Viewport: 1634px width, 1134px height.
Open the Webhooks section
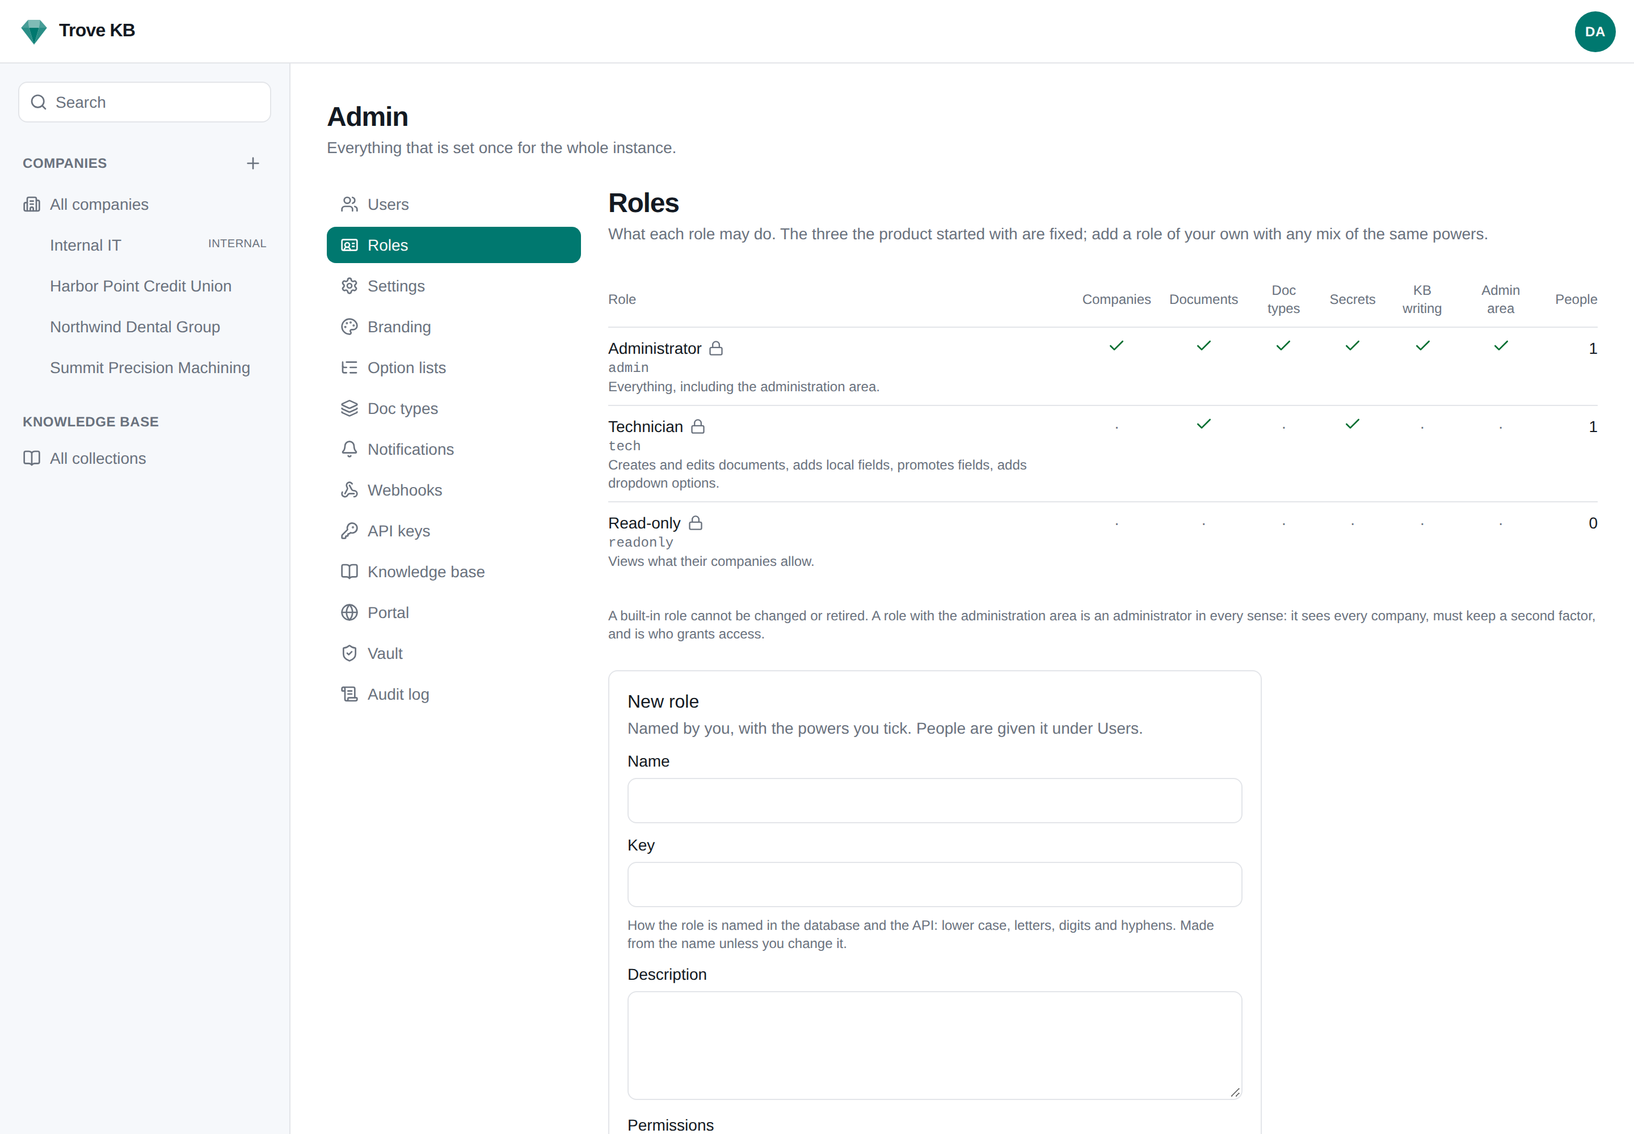click(454, 490)
